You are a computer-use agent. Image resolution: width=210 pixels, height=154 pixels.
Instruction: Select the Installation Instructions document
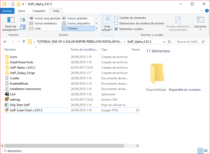(72, 89)
